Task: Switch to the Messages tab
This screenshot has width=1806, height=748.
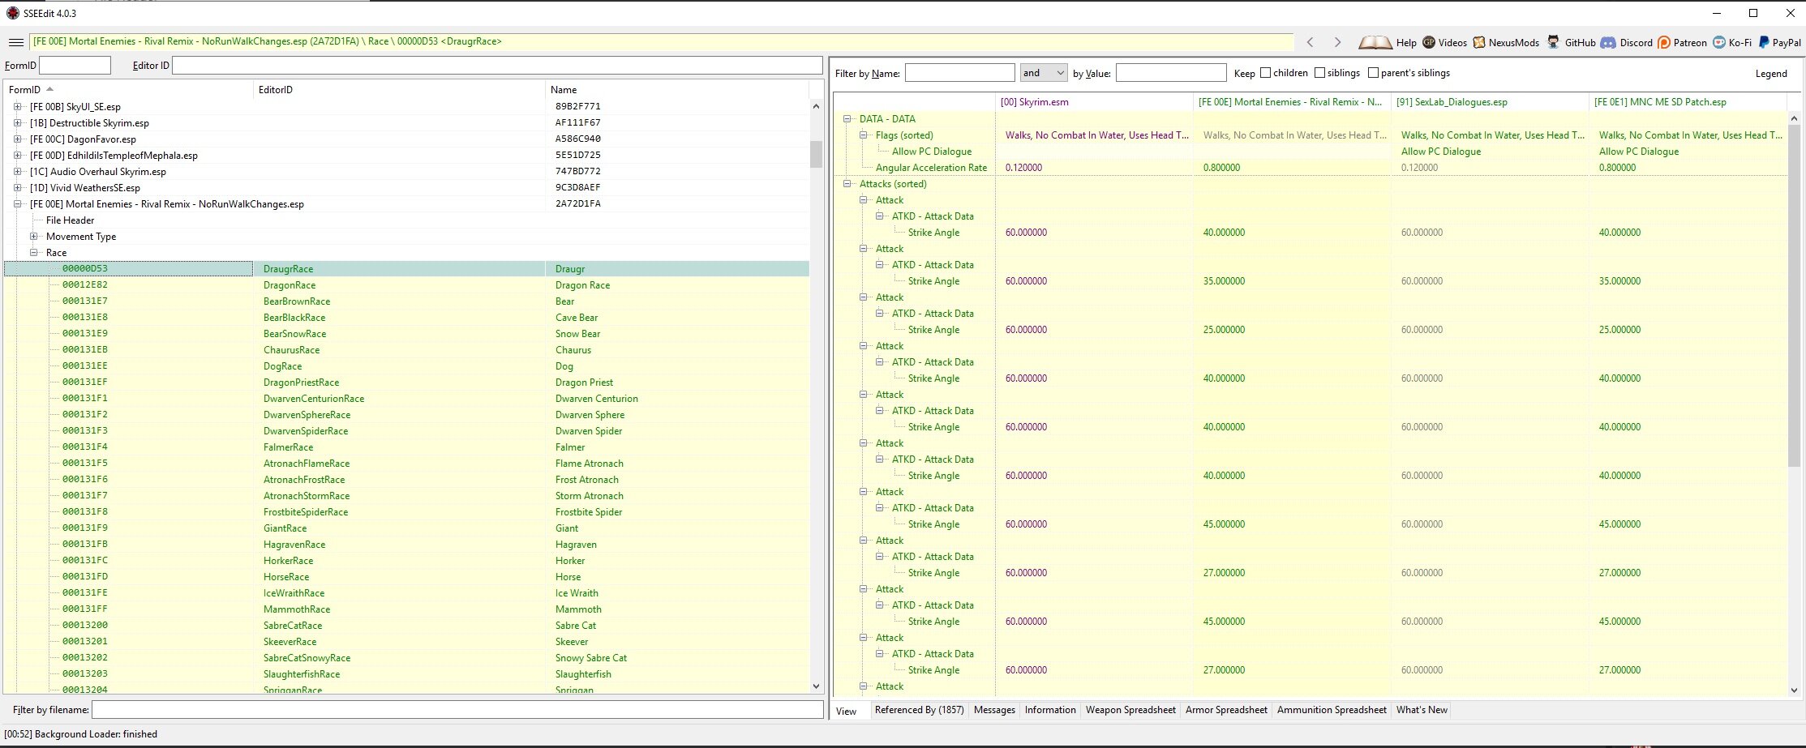Action: click(994, 710)
